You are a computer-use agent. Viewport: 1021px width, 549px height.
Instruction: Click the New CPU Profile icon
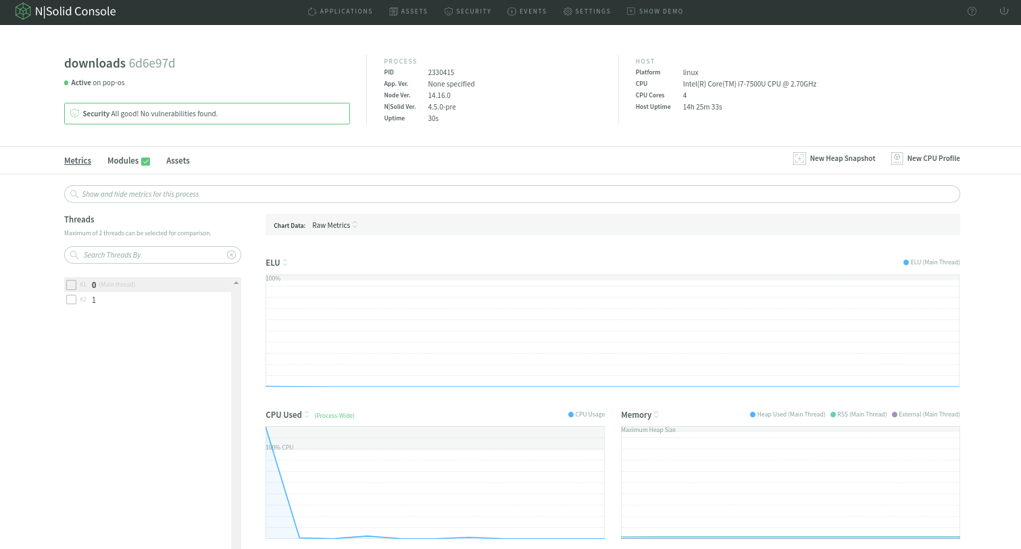click(x=897, y=158)
